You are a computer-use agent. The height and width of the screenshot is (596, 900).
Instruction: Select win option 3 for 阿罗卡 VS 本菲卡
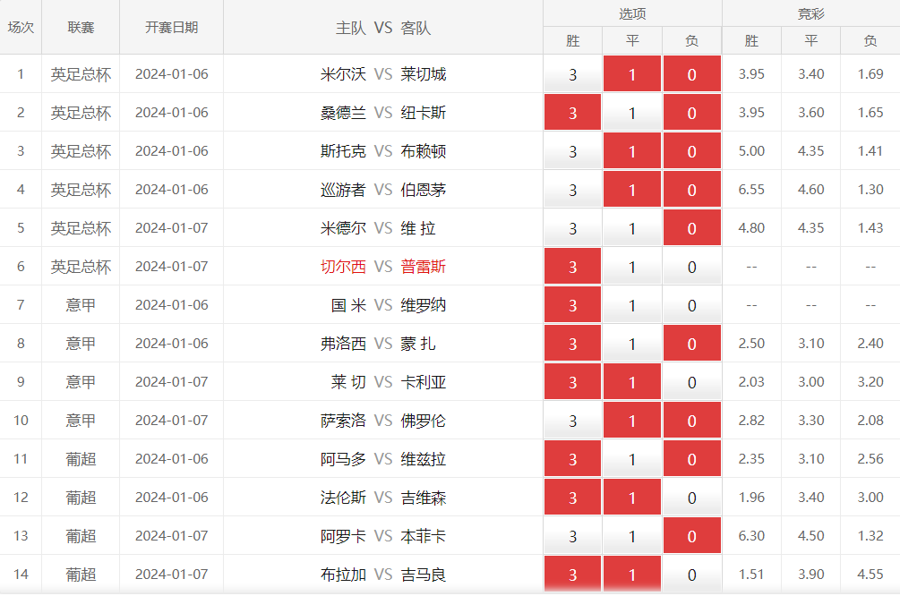click(572, 535)
